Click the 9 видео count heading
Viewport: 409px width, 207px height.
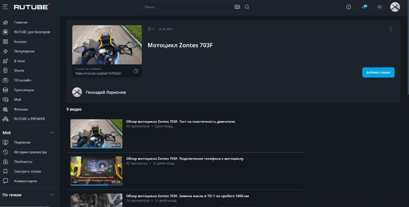[x=74, y=109]
